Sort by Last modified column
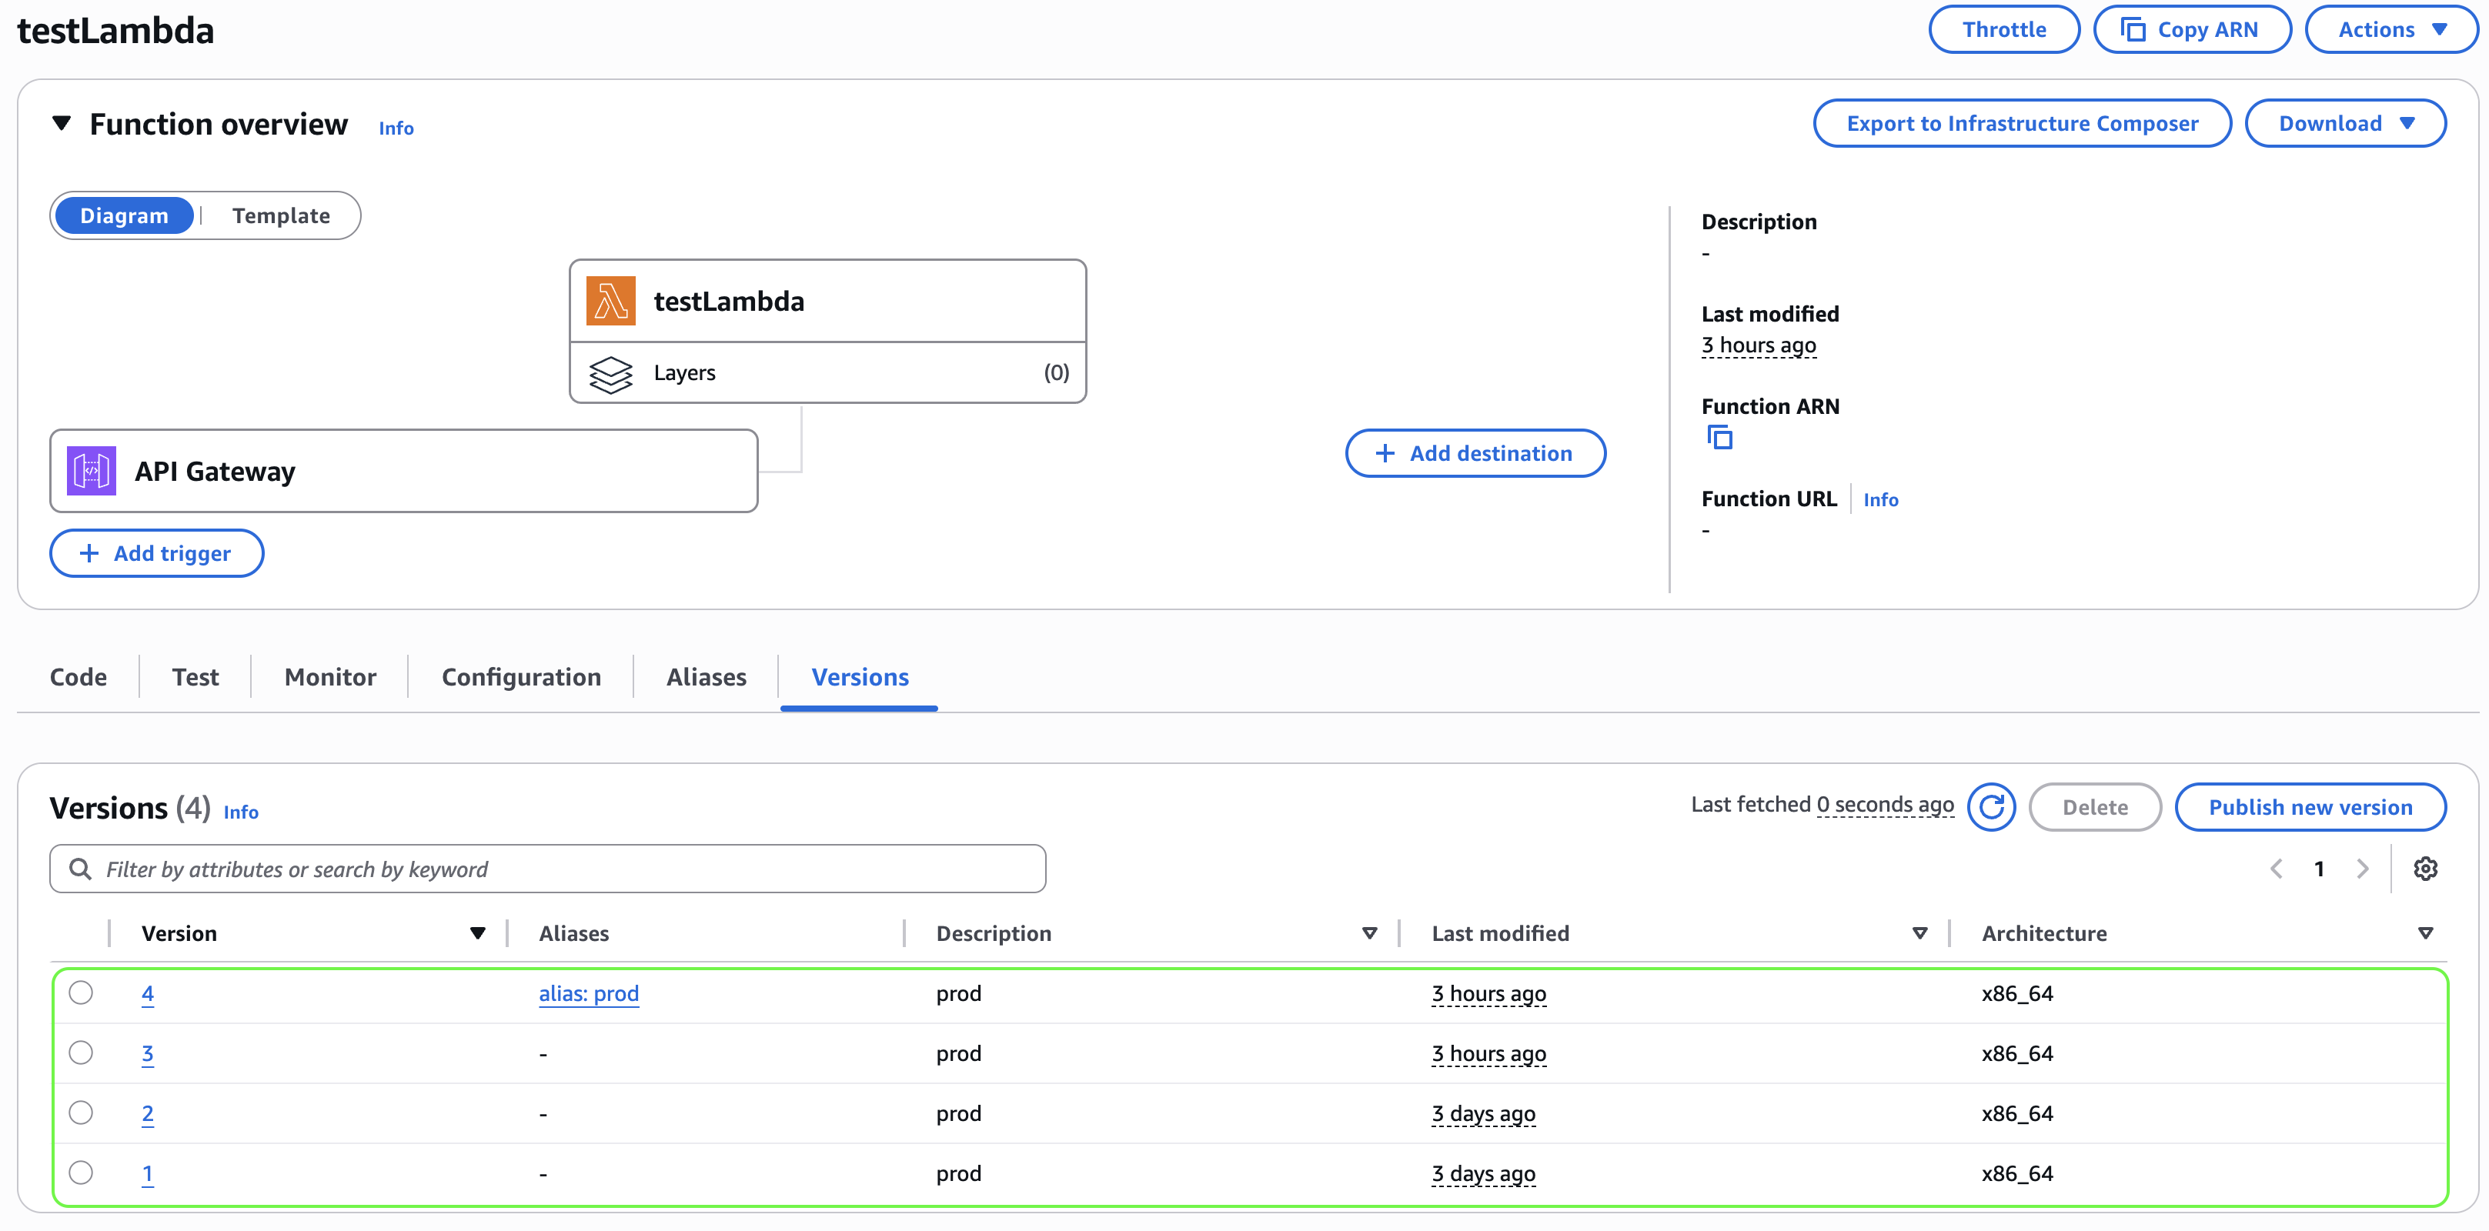Viewport: 2489px width, 1231px height. coord(1920,933)
